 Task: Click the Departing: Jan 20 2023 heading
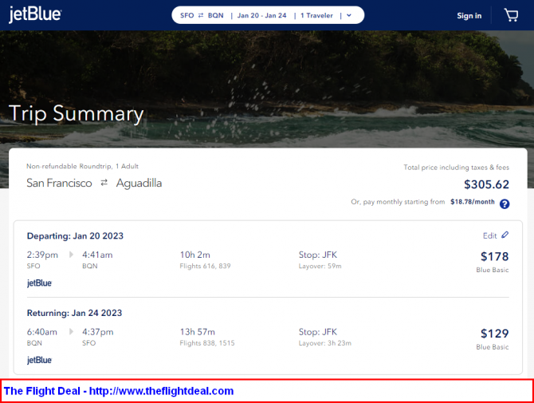pyautogui.click(x=75, y=236)
